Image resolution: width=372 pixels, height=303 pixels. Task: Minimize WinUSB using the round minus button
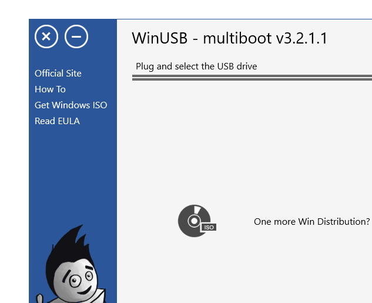coord(76,36)
